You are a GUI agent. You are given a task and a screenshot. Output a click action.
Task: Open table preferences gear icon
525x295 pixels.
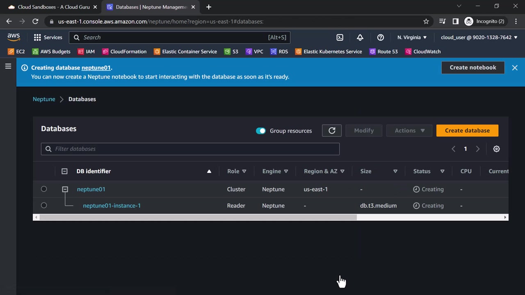pyautogui.click(x=496, y=149)
